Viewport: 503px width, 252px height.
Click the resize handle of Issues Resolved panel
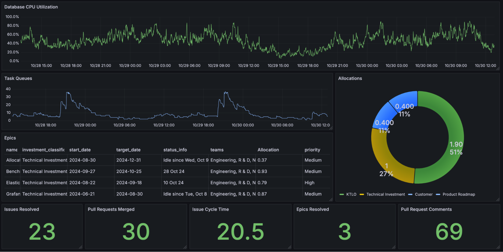coord(81,247)
